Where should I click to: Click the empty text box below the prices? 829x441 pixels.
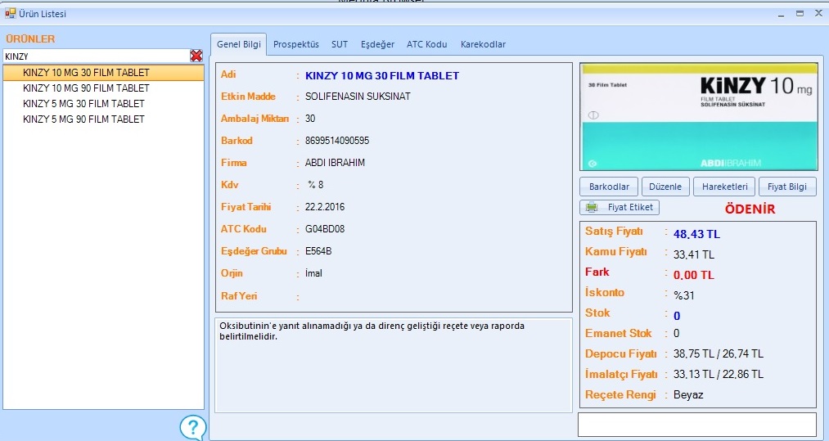coord(696,425)
